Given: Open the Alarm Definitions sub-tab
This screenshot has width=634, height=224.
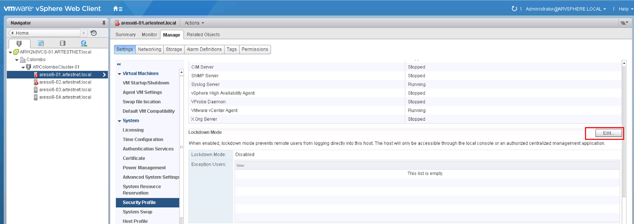Looking at the screenshot, I should pos(204,49).
